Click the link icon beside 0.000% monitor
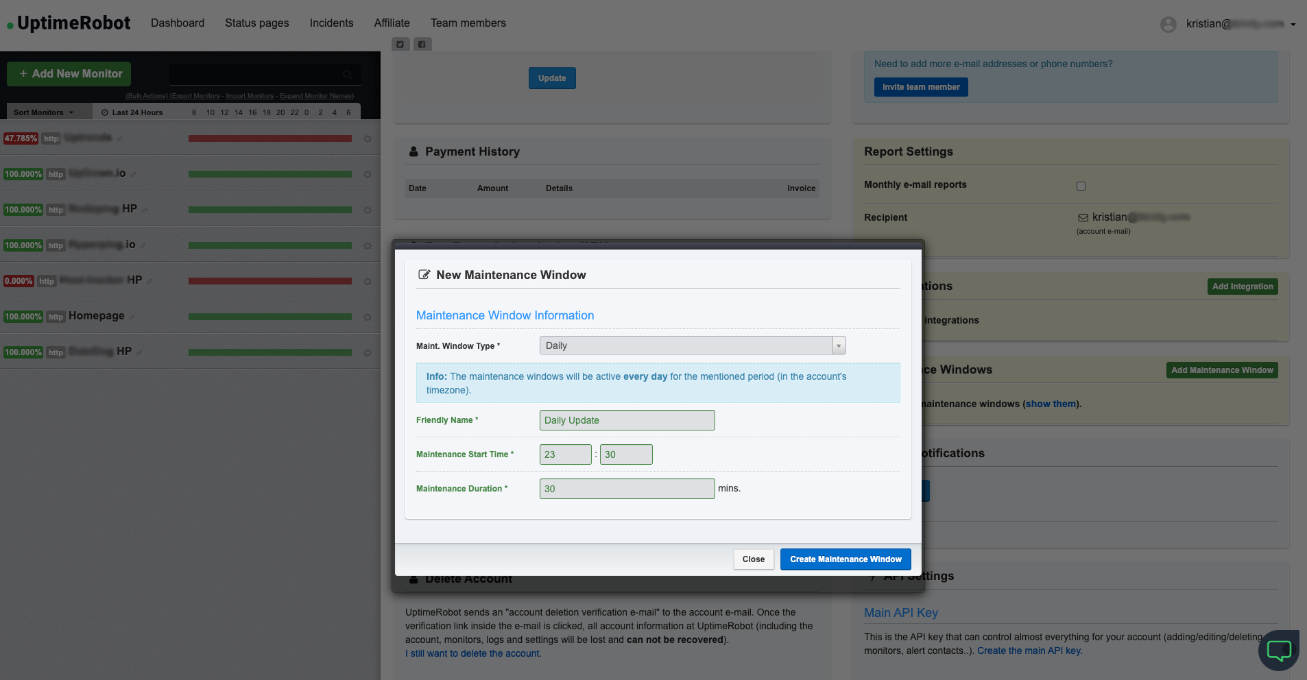Viewport: 1307px width, 680px height. [149, 281]
